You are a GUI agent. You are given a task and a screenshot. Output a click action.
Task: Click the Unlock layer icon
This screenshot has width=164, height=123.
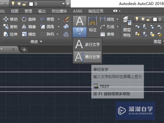click(159, 34)
